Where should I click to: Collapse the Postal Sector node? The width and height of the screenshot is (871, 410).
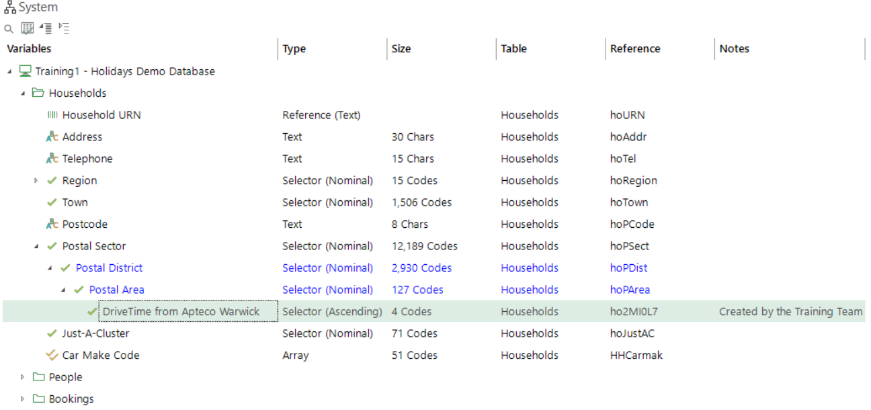pyautogui.click(x=36, y=247)
